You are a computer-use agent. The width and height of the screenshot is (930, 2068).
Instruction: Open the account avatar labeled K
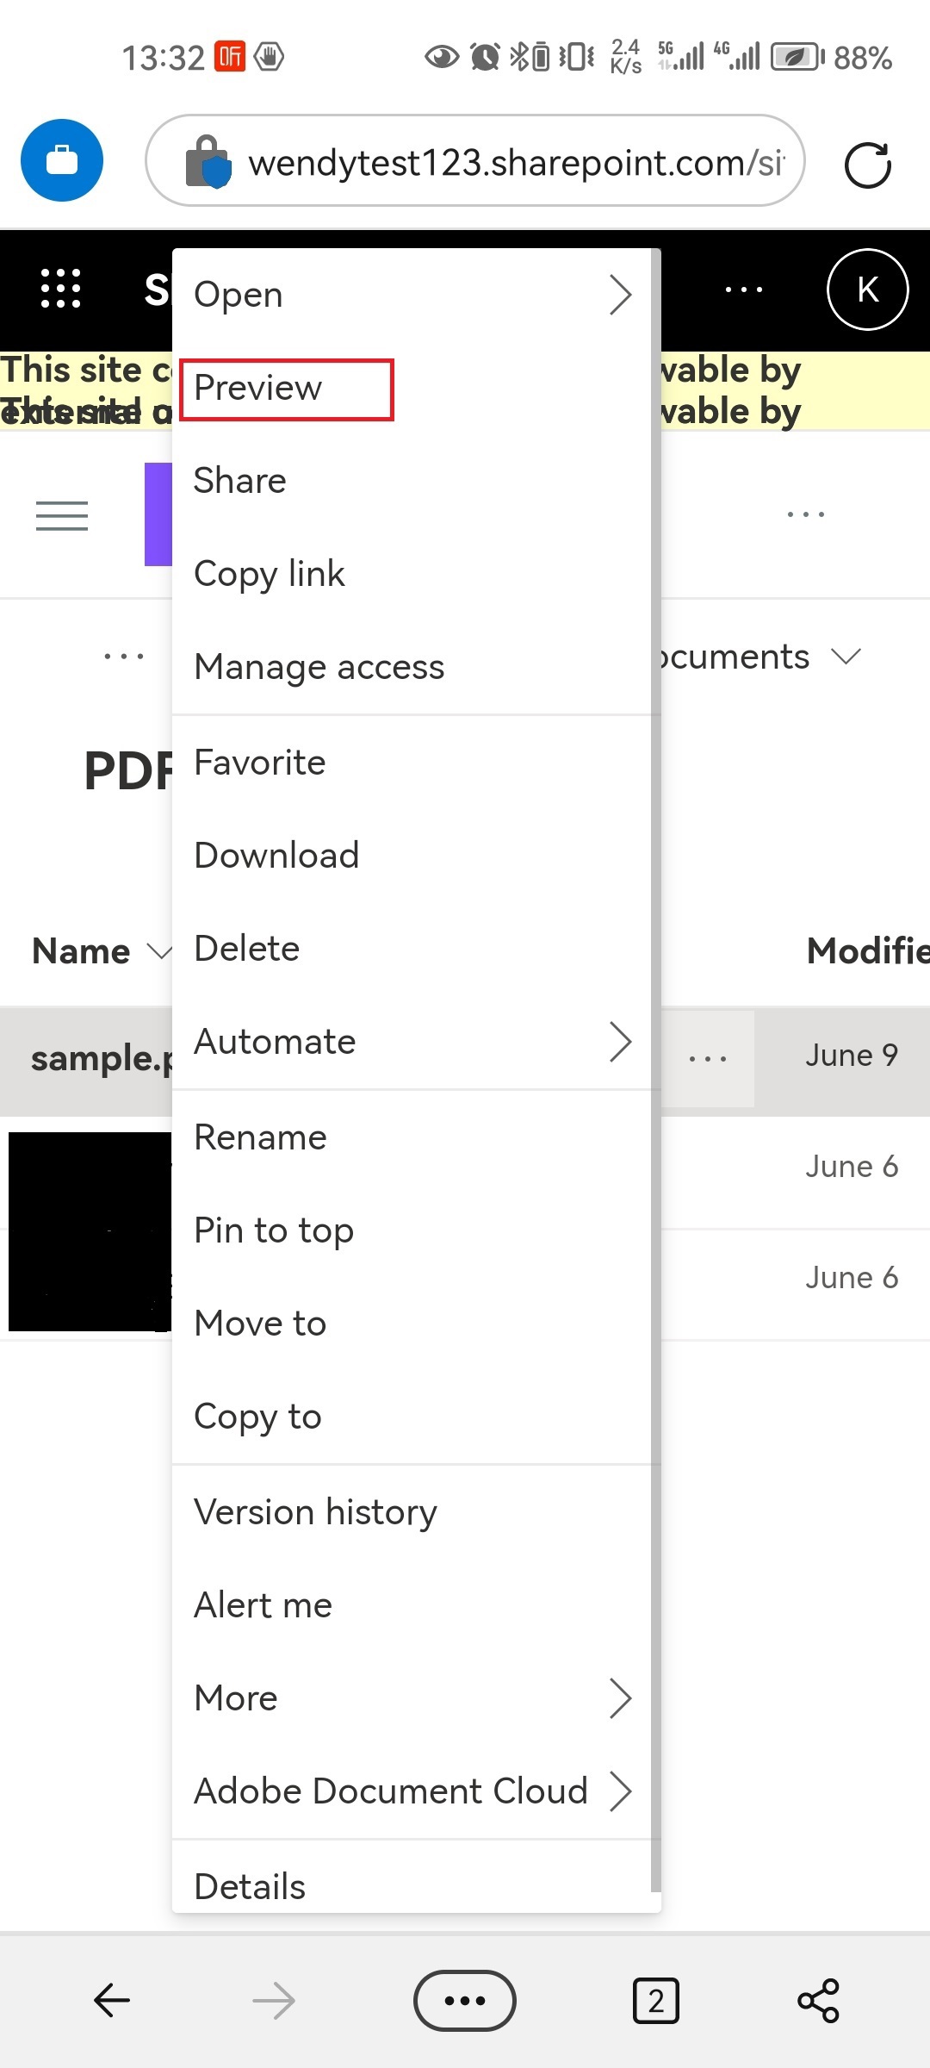point(867,290)
